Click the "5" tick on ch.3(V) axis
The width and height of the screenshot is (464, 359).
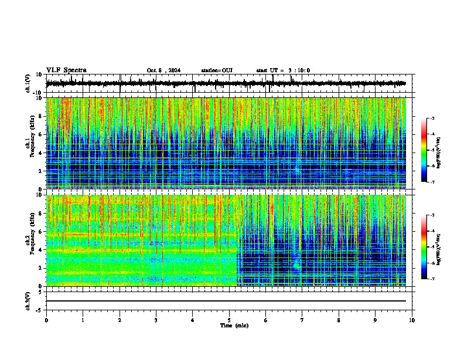[41, 292]
